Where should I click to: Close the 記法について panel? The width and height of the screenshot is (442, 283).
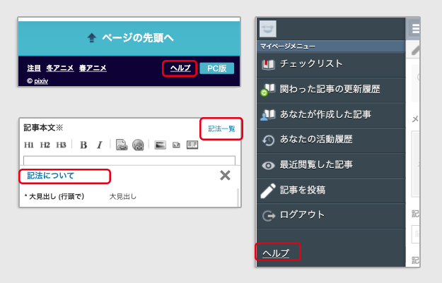click(225, 175)
